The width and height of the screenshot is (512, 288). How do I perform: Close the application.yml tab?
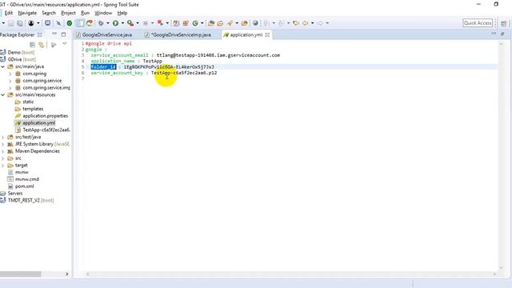tap(267, 34)
